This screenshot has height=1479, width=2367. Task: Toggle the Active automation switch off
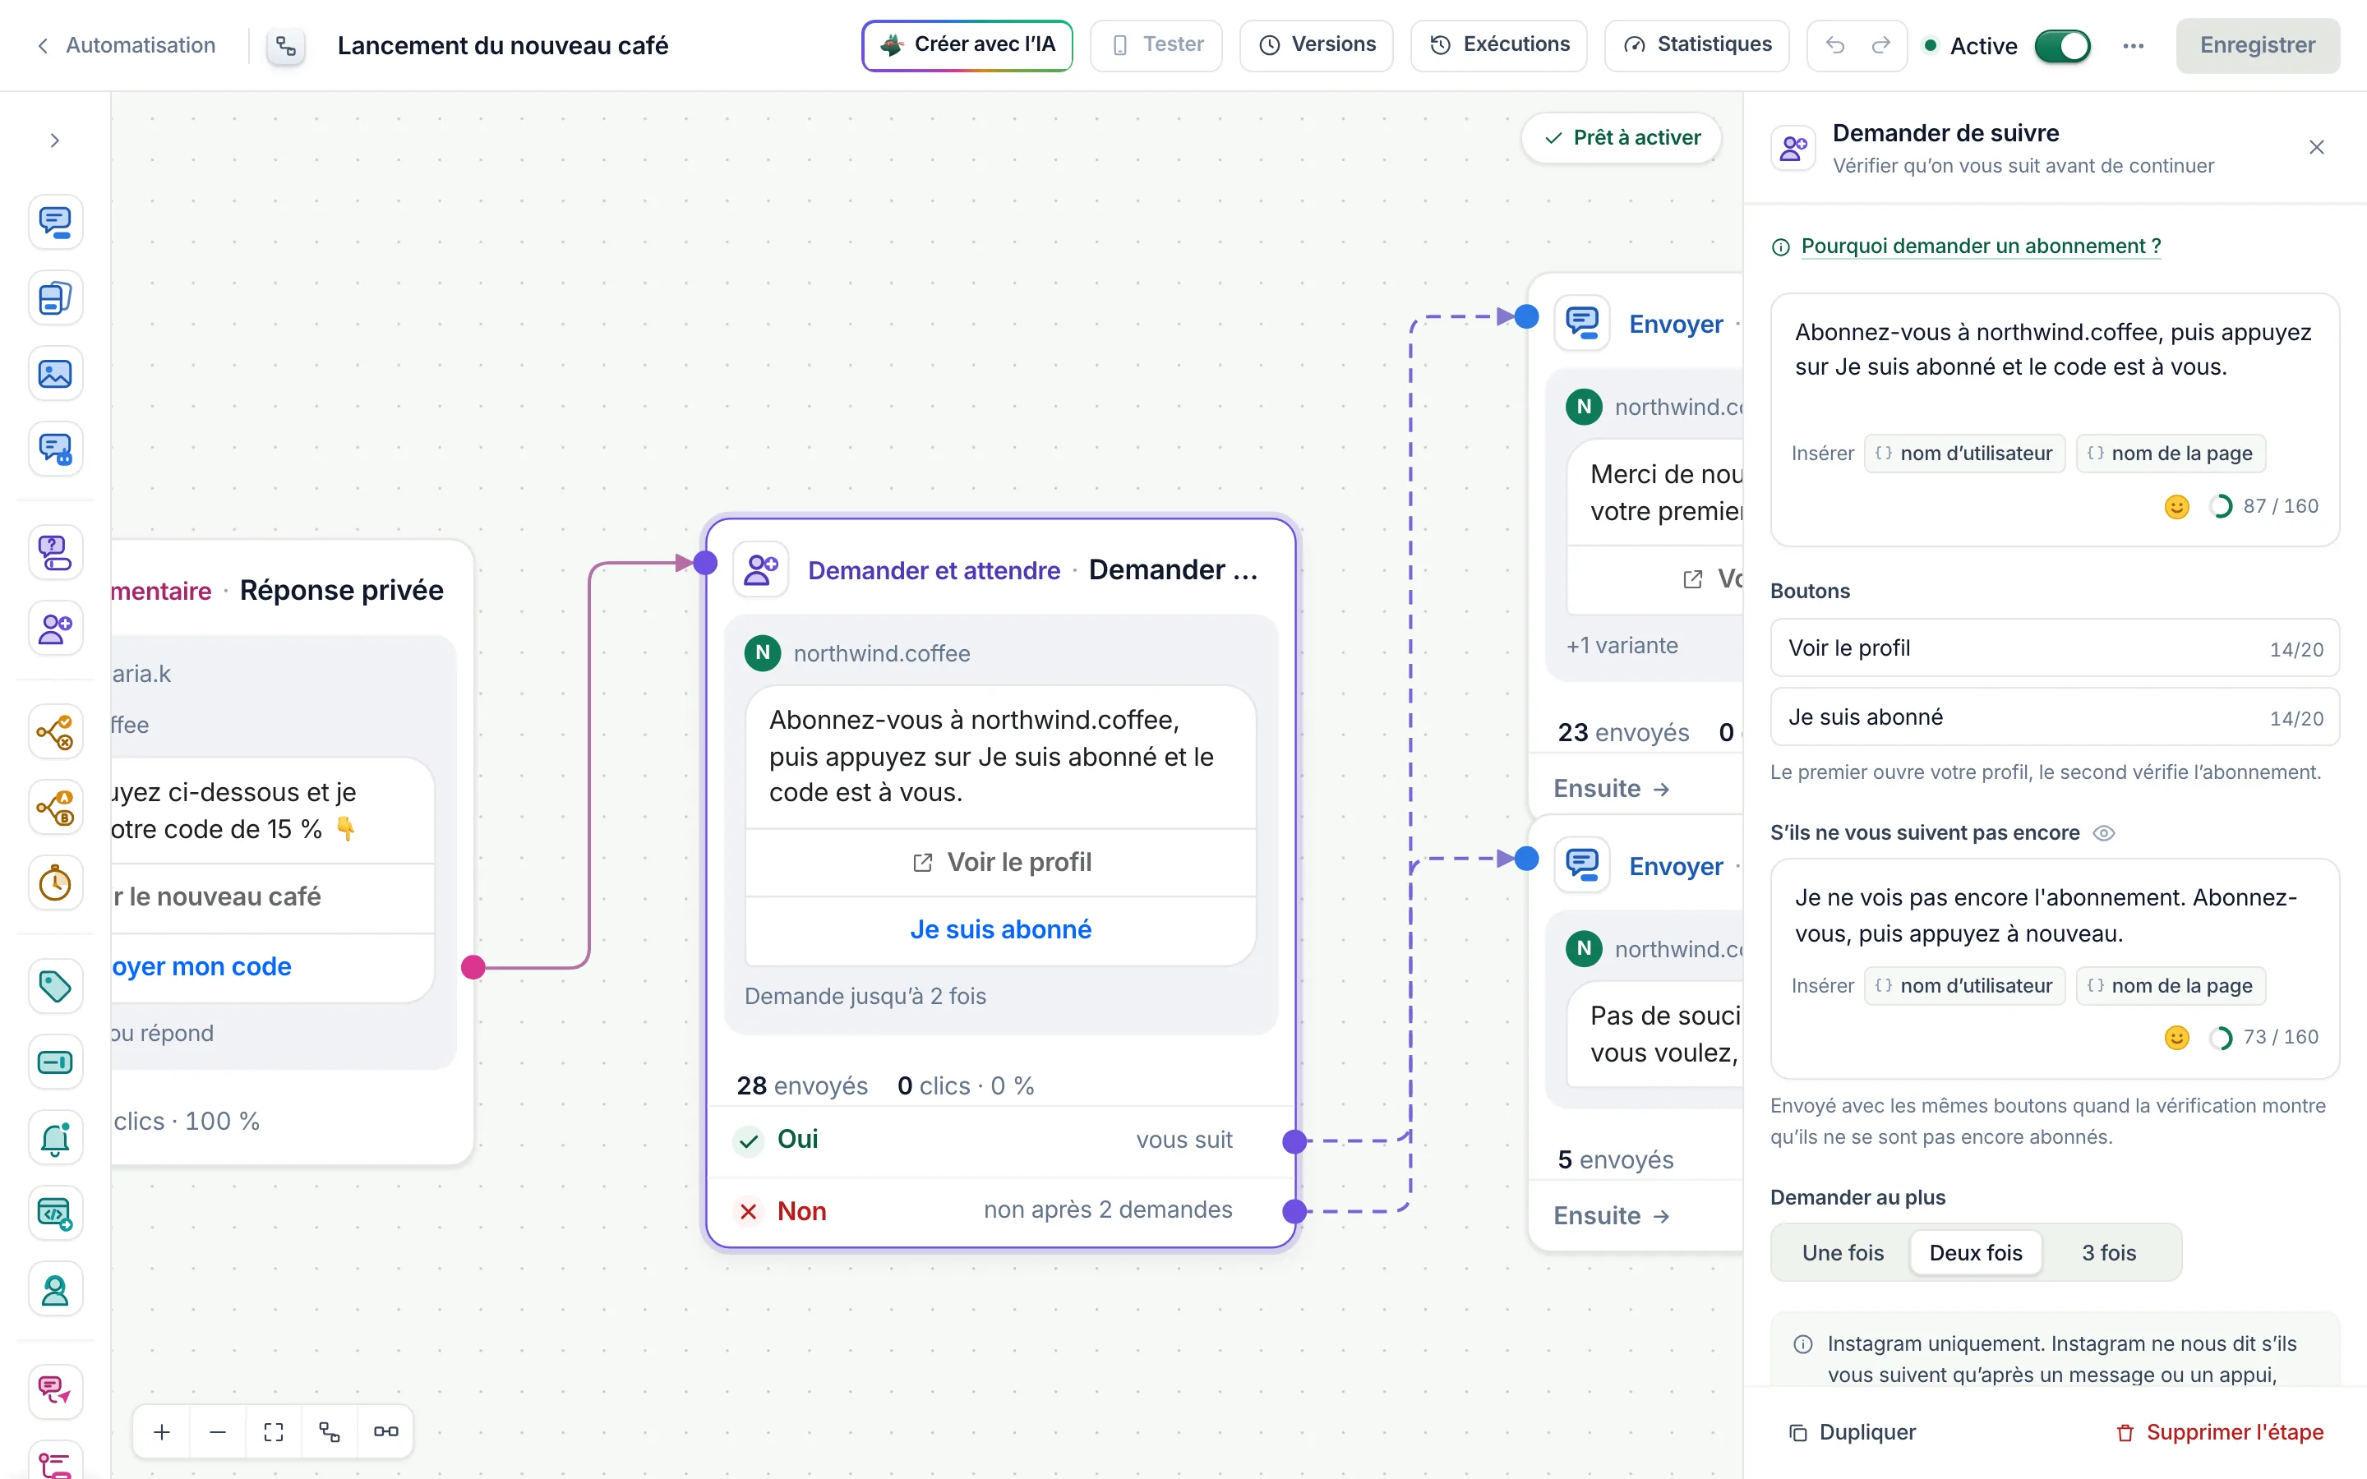pos(2062,46)
